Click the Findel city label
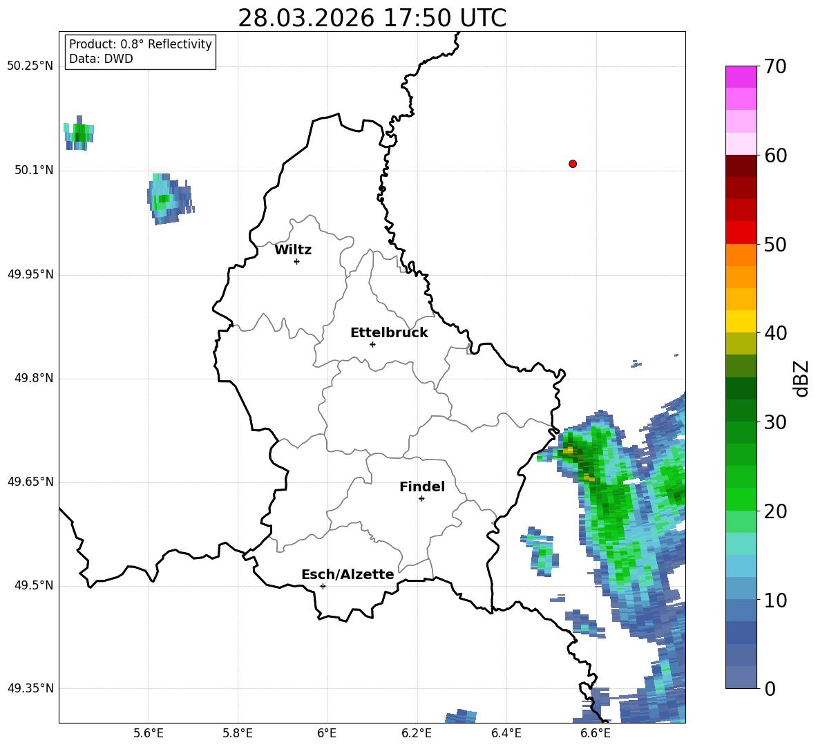This screenshot has width=818, height=747. [422, 486]
